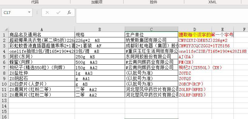
Task: Select column E header
Action: tap(223, 29)
